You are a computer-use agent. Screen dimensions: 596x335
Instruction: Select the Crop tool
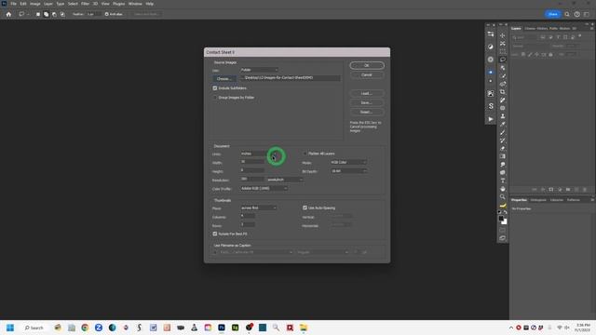tap(503, 92)
